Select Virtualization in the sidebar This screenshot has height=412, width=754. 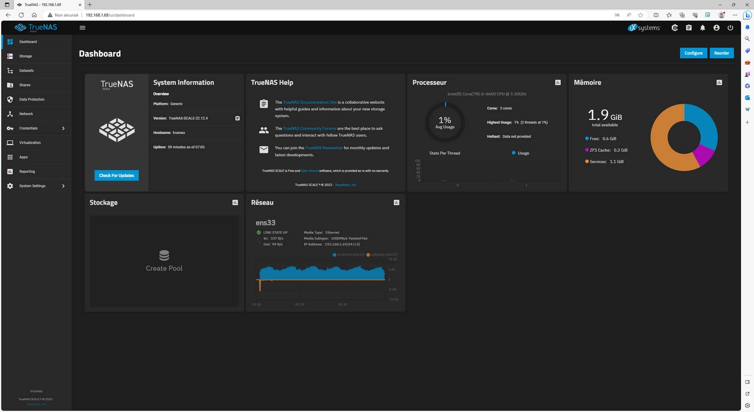pyautogui.click(x=30, y=143)
